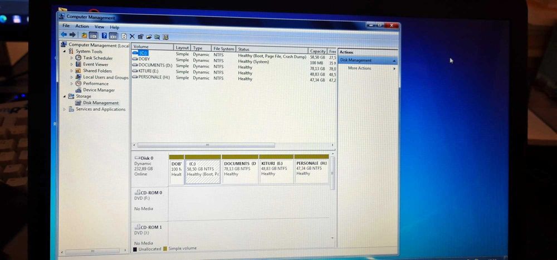Click the Forward arrow in the toolbar

click(72, 35)
